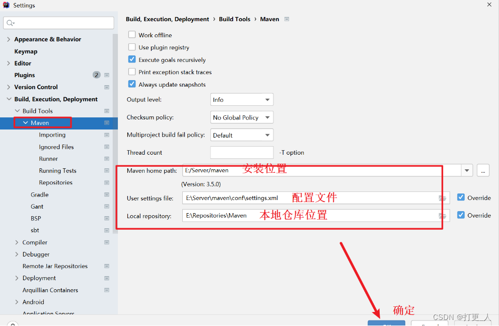499x326 pixels.
Task: Open the Keymap settings page
Action: 26,51
